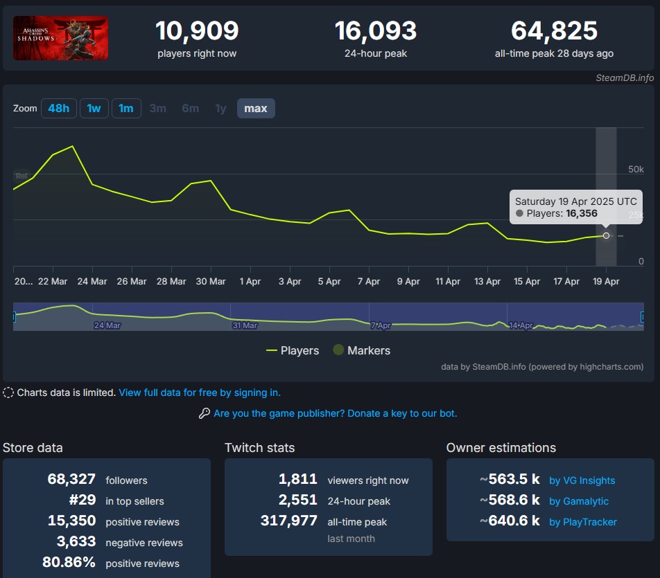Click the dashed circle limited-data icon
The image size is (660, 578).
point(8,392)
